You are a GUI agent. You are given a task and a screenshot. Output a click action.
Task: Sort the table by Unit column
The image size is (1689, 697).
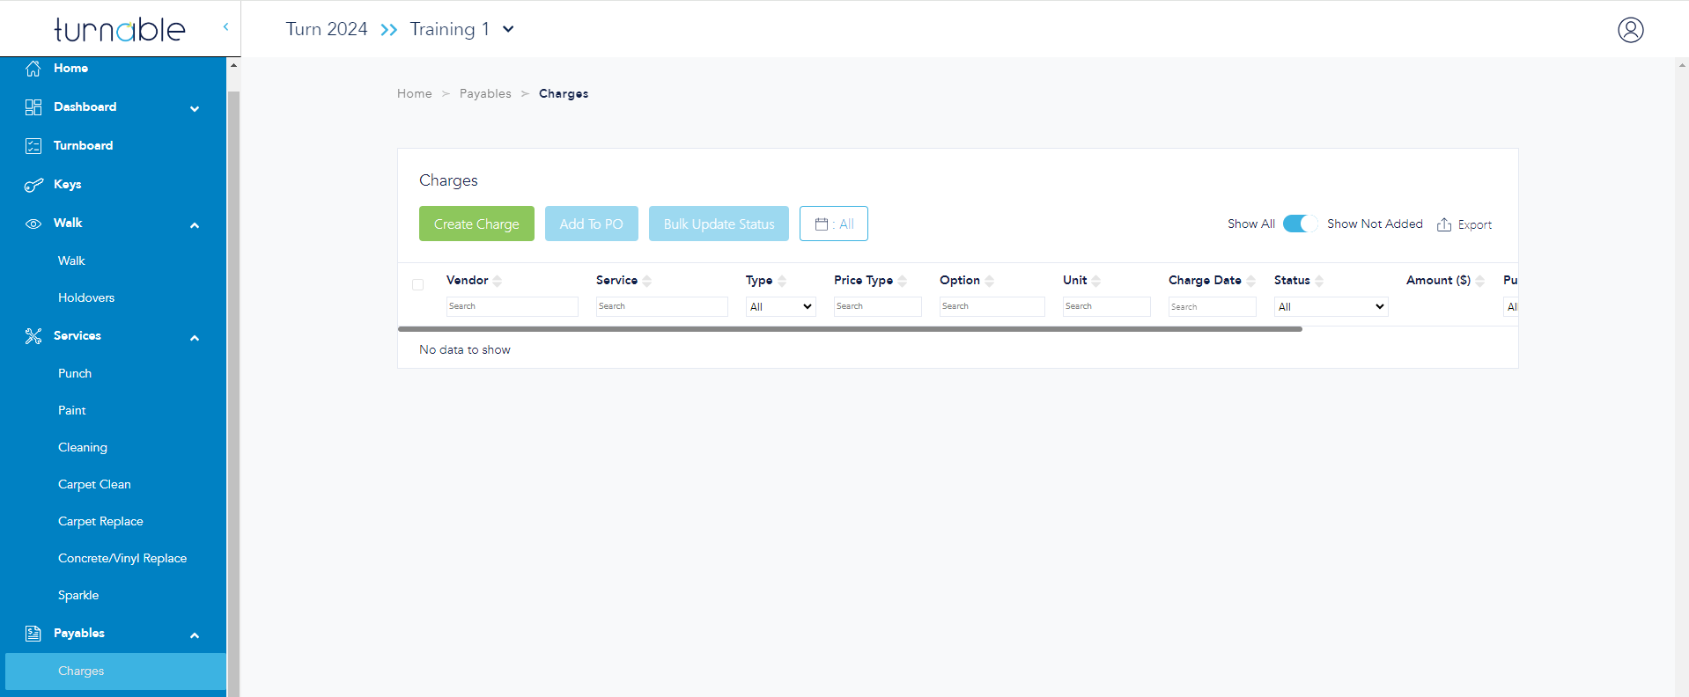(x=1096, y=281)
